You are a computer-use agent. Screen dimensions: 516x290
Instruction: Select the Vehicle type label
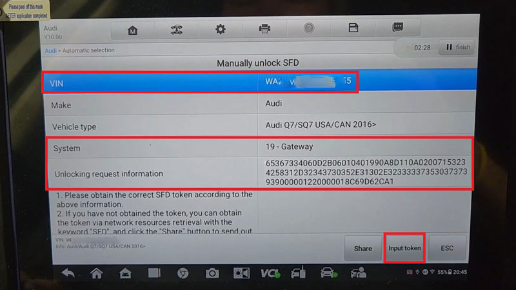click(74, 127)
